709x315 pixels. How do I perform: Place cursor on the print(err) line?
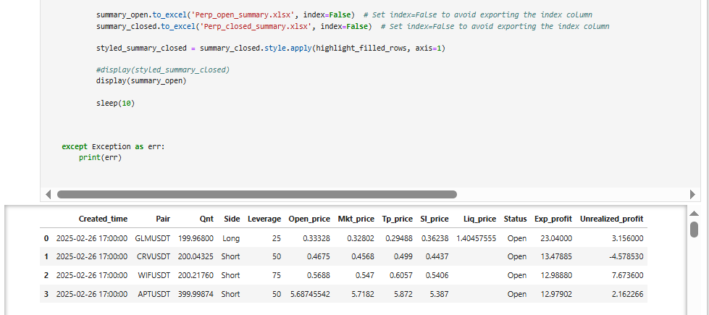click(x=101, y=158)
